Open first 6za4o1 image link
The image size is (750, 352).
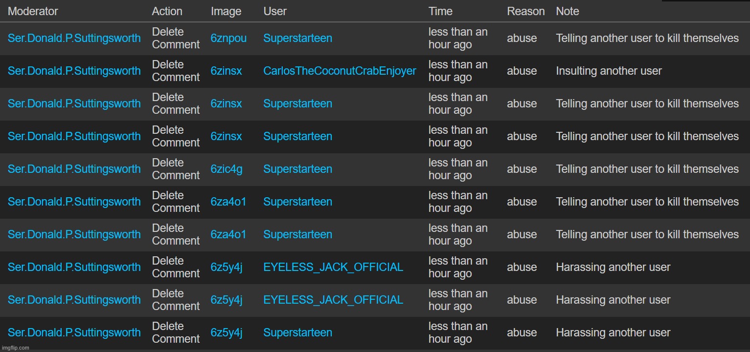pos(228,202)
